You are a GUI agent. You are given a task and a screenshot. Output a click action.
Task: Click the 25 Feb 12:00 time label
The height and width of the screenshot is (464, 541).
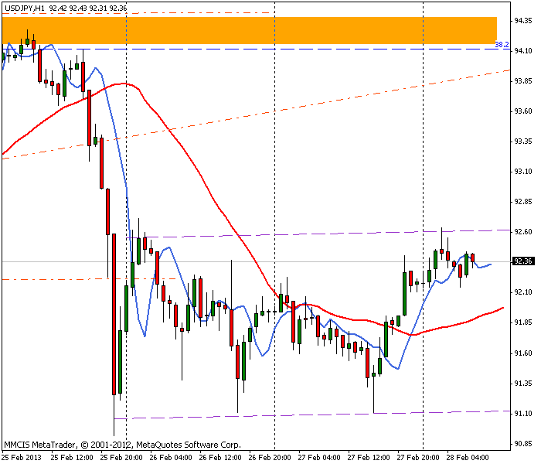click(72, 458)
